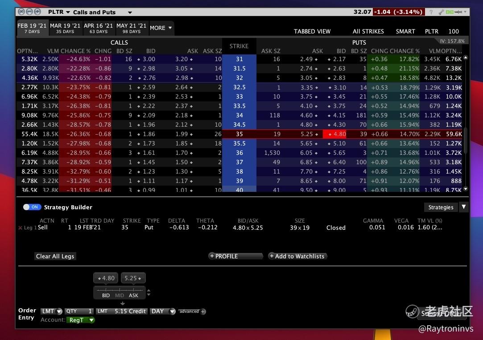Click the Sell action in Leg 1

coord(42,228)
